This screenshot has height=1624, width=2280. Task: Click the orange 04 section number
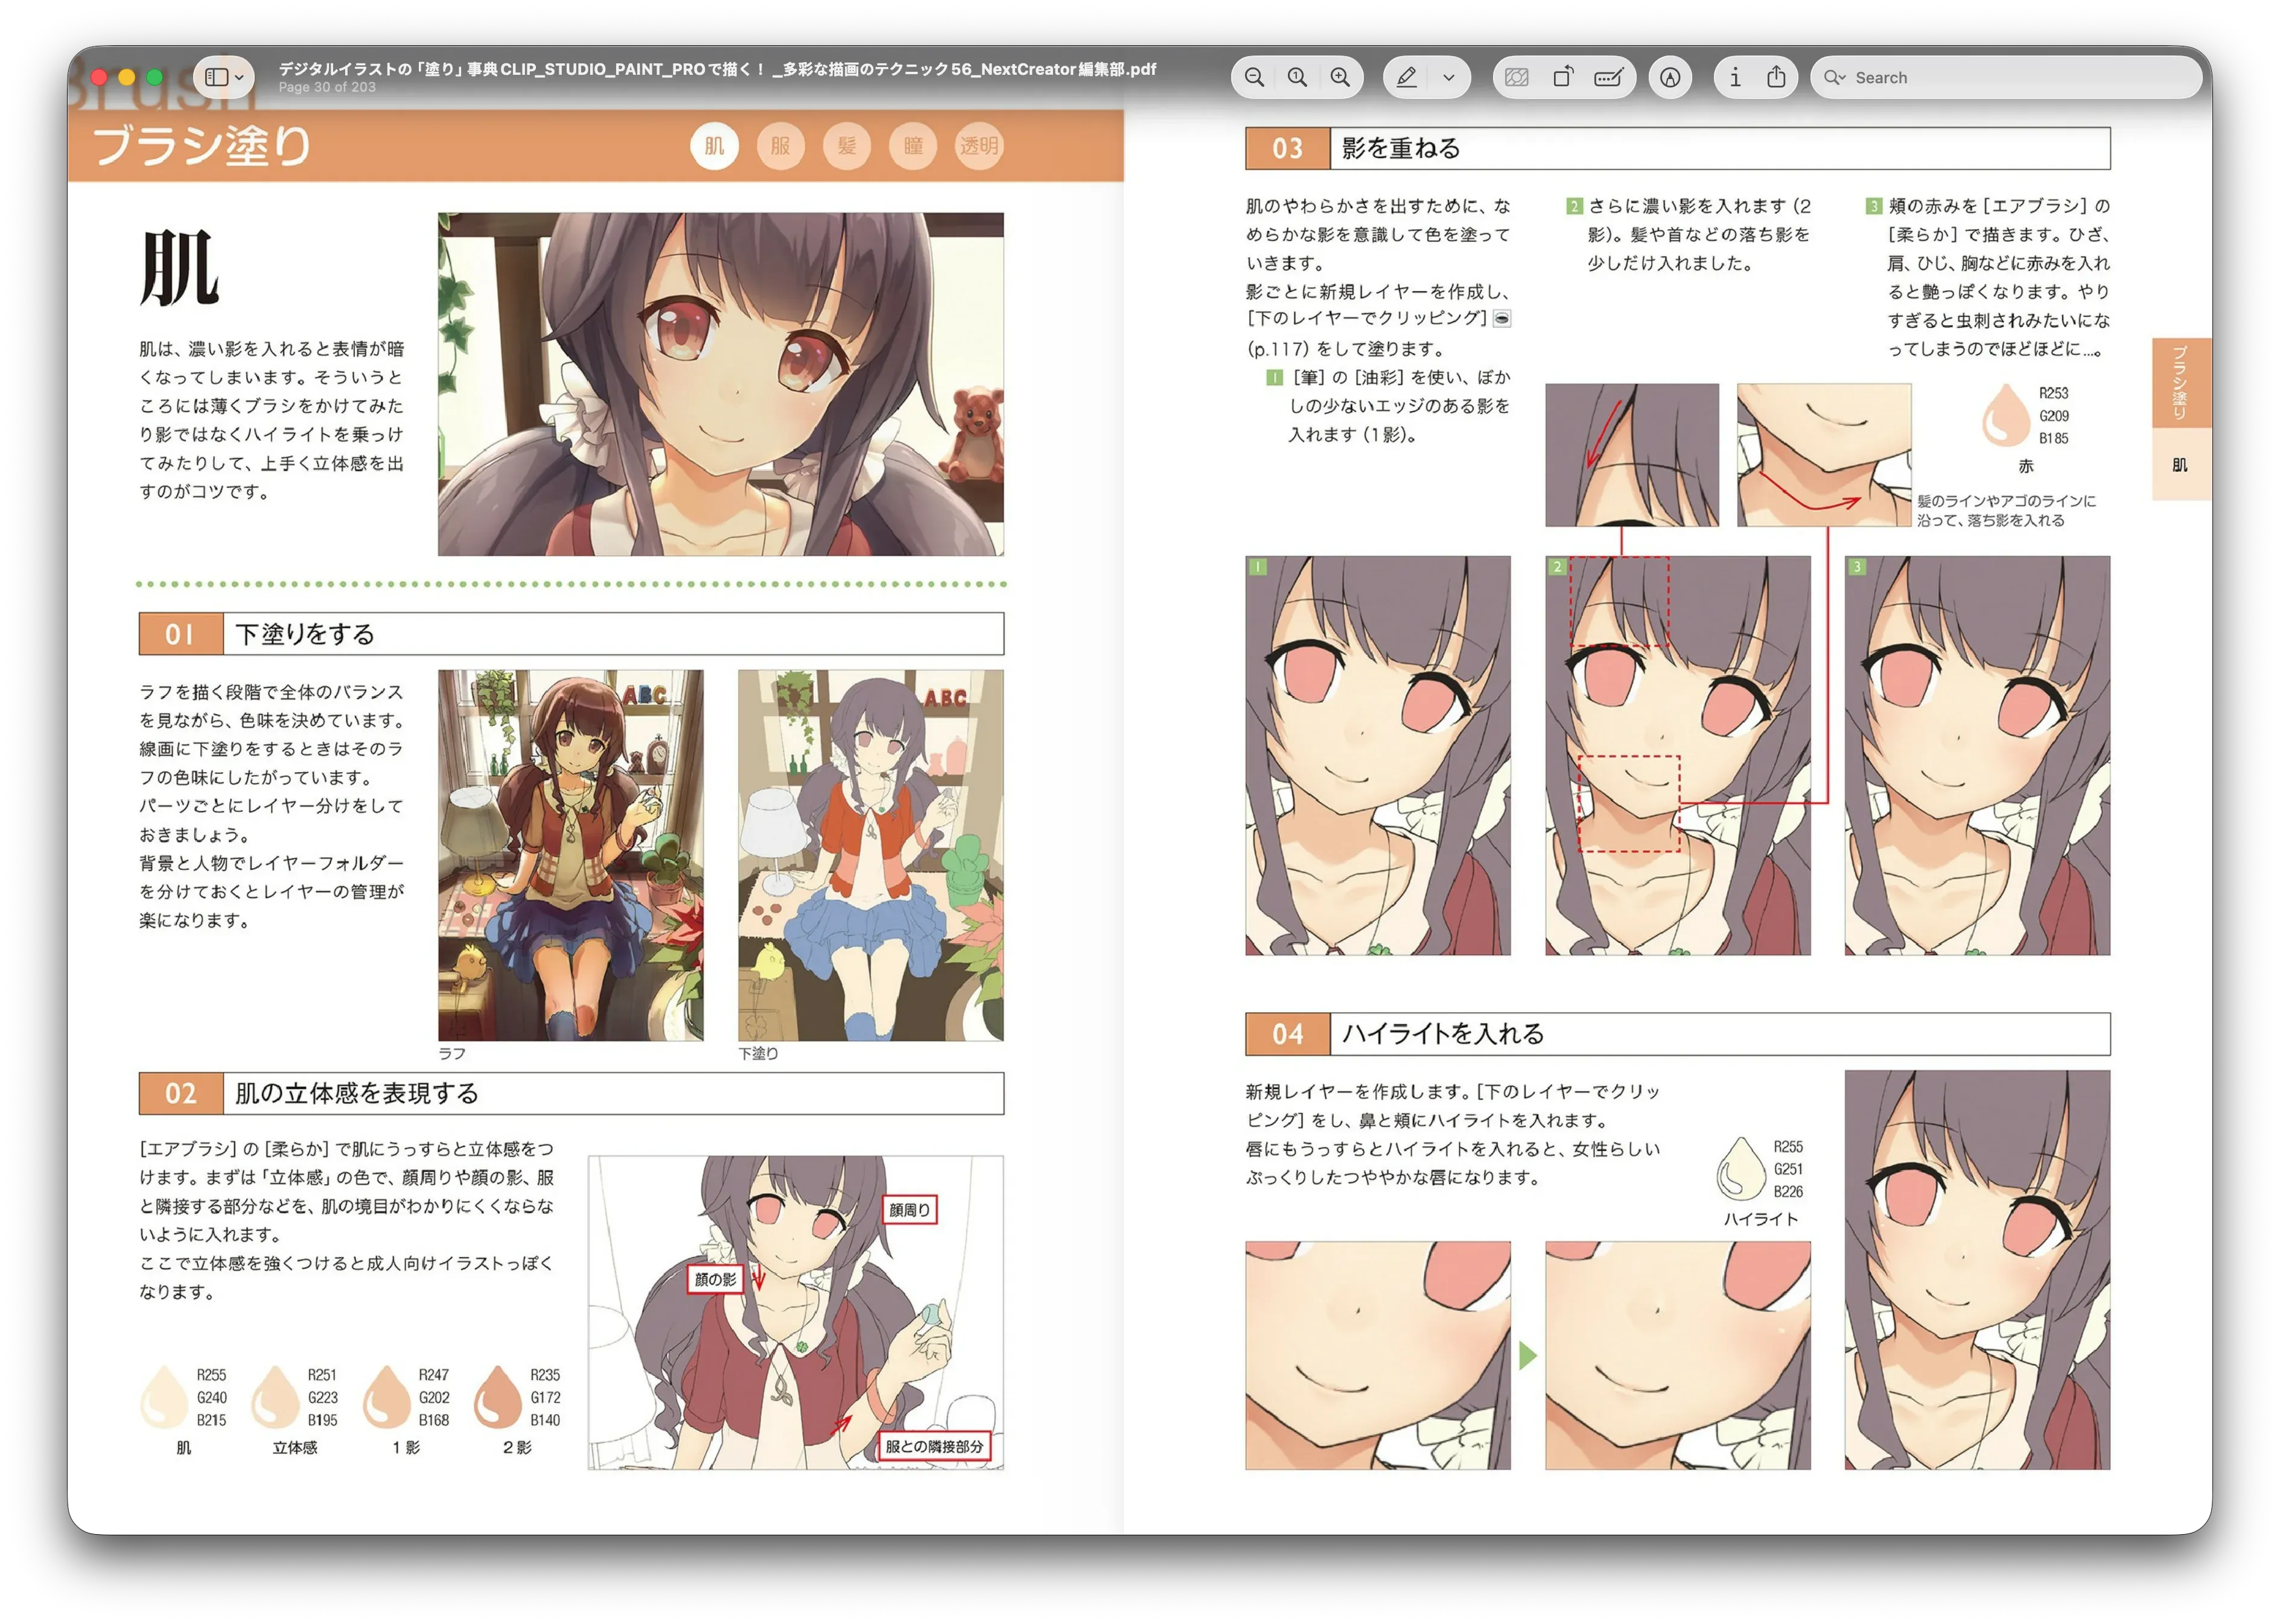click(1288, 1035)
